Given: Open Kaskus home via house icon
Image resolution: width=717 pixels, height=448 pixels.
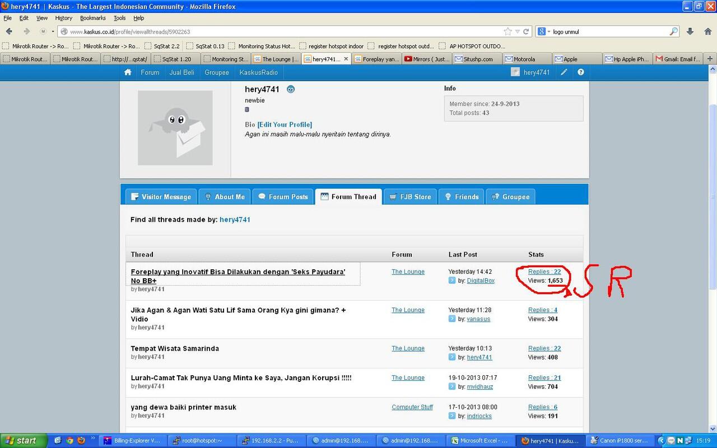Looking at the screenshot, I should 128,72.
